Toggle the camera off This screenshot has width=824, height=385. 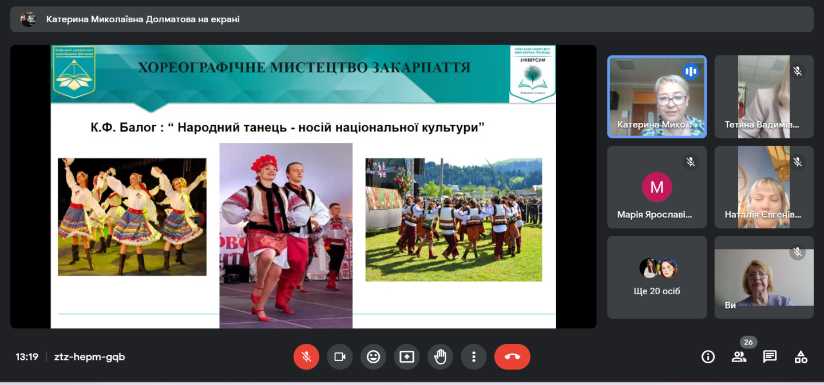[340, 357]
